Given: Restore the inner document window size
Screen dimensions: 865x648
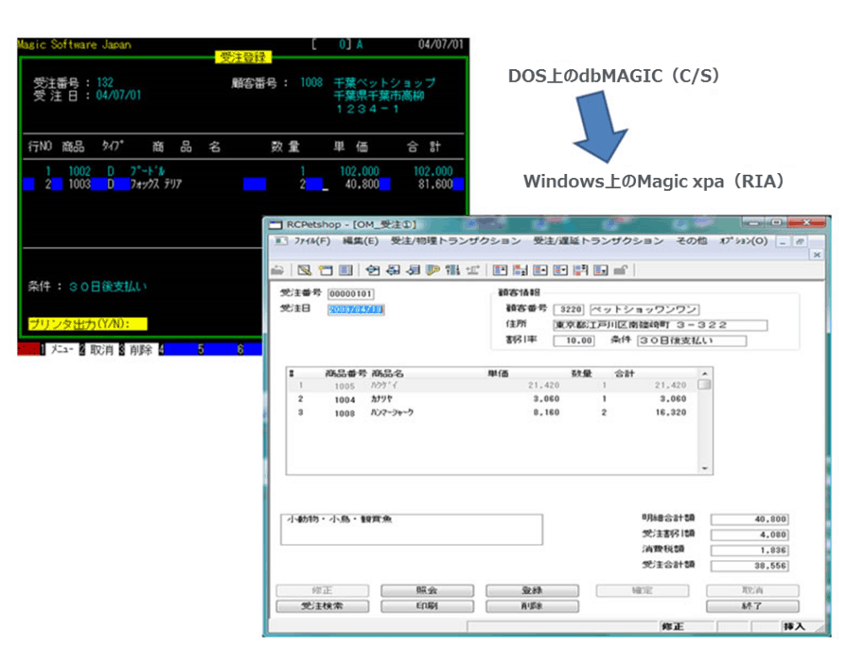Looking at the screenshot, I should coord(799,241).
